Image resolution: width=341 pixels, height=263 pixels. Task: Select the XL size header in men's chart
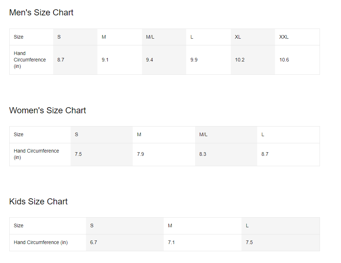[x=238, y=37]
